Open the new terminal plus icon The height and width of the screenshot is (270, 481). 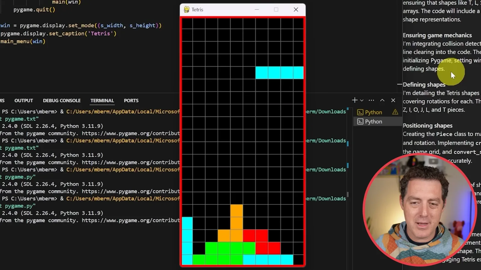[x=355, y=100]
